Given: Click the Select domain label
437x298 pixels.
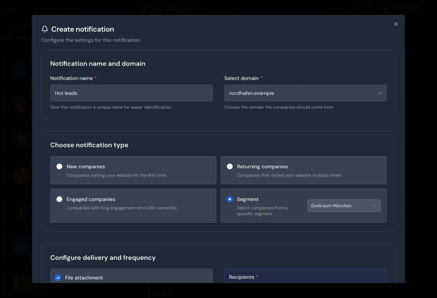Looking at the screenshot, I should point(241,78).
